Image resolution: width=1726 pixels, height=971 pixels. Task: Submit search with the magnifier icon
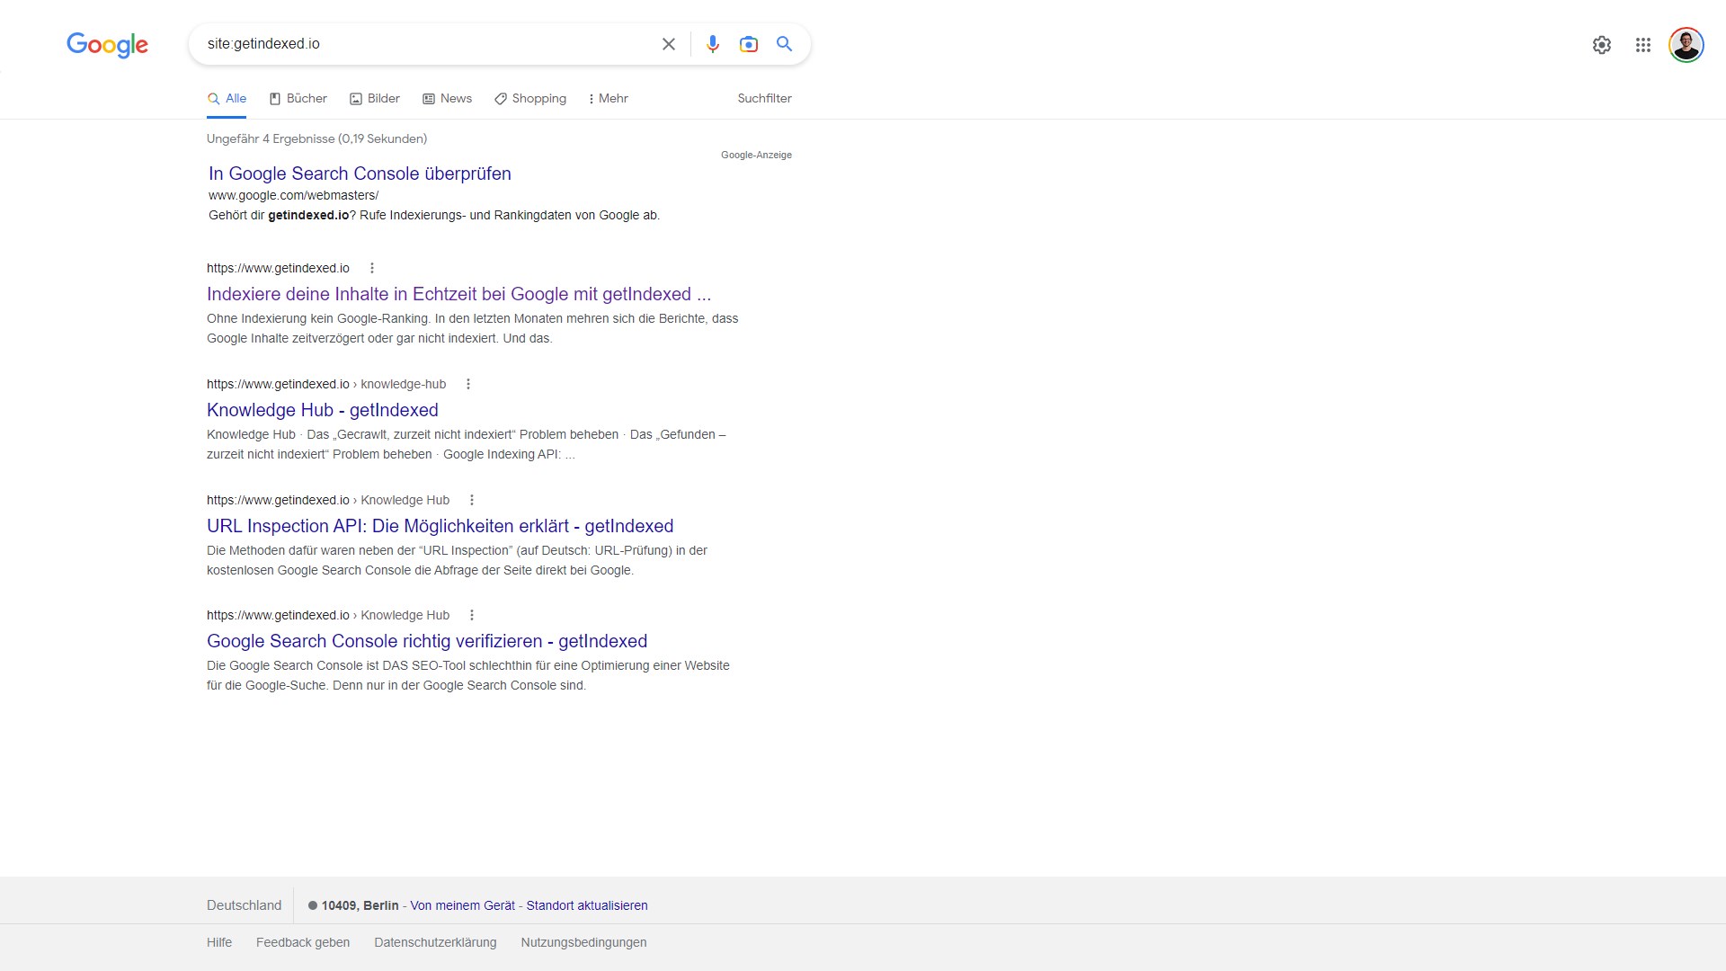785,44
